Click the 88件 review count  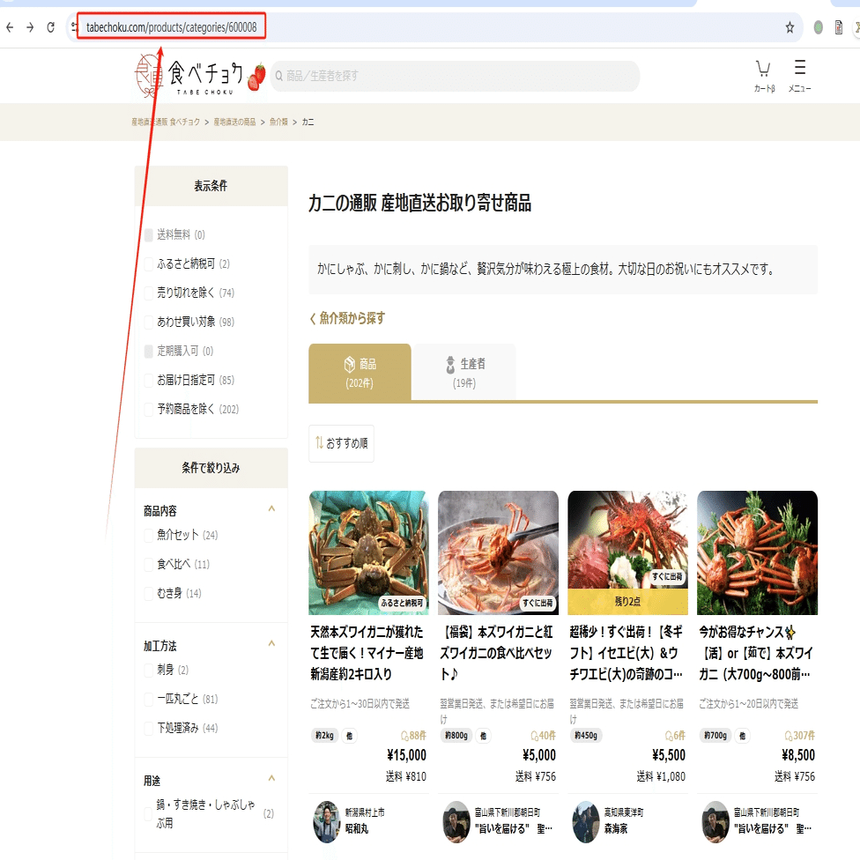[413, 736]
